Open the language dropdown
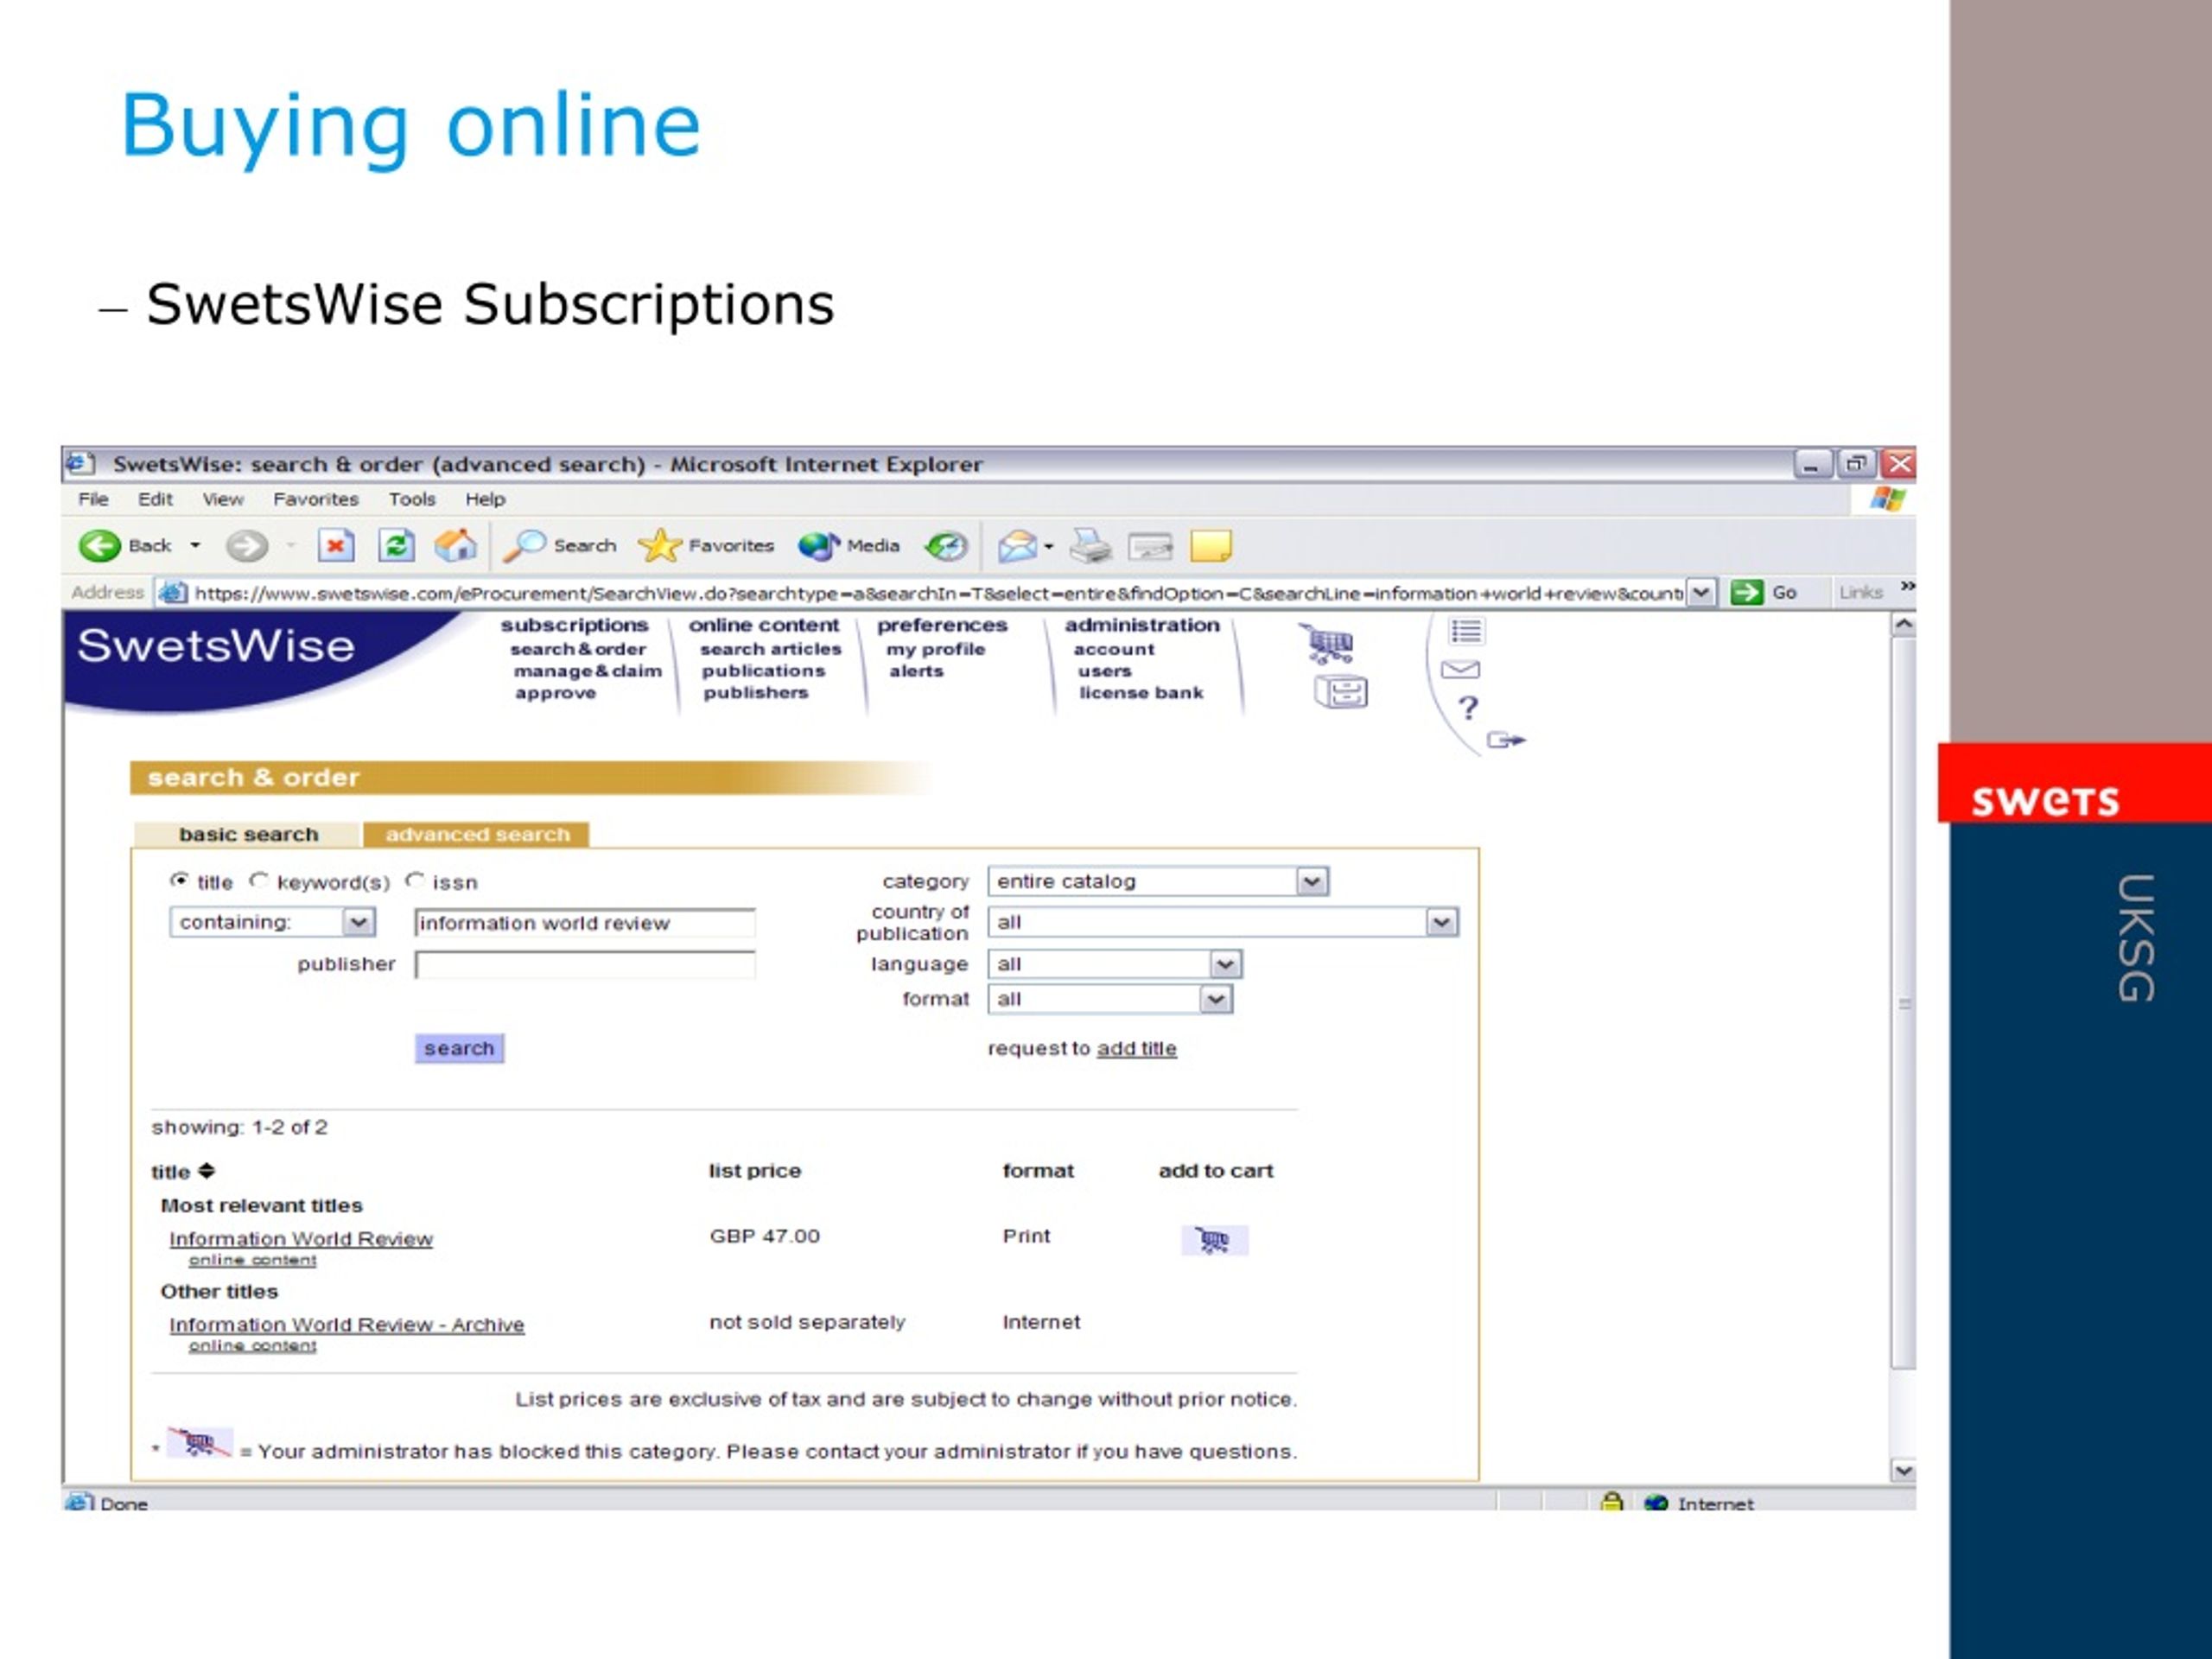 tap(1115, 964)
